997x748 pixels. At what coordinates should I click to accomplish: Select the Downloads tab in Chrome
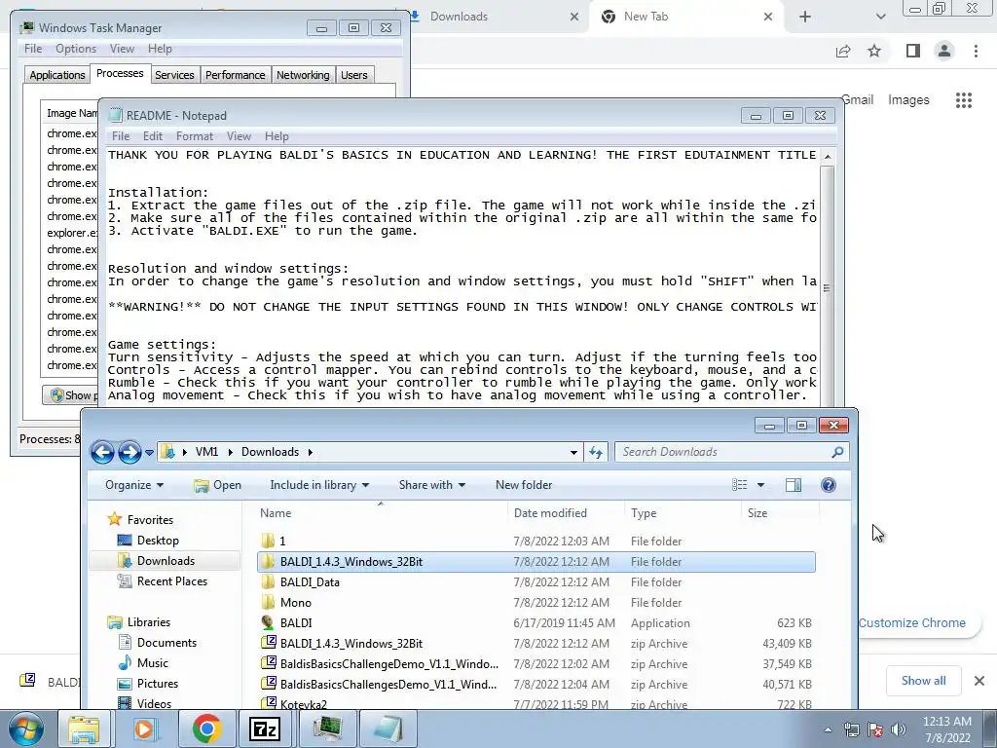click(496, 17)
